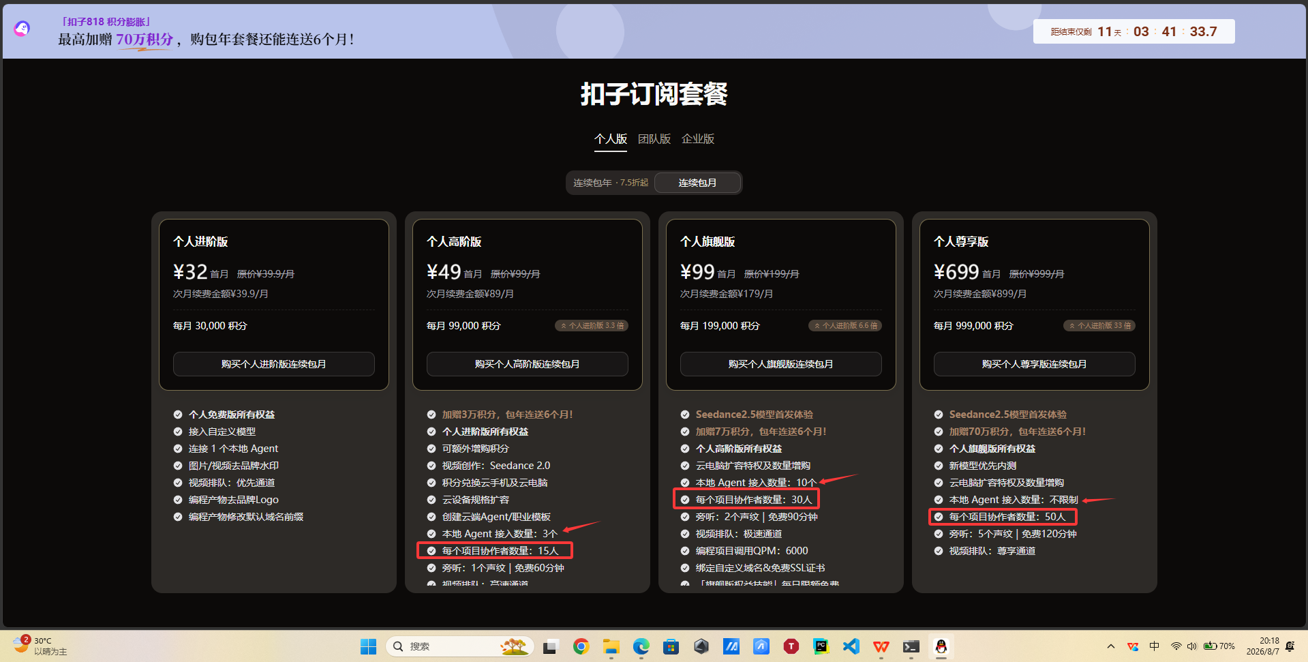Open the dark hexagon app on the taskbar
The height and width of the screenshot is (662, 1308).
coord(701,646)
